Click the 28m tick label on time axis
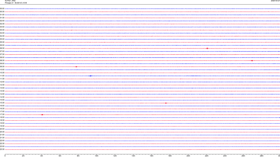The image size is (280, 157). click(x=262, y=156)
